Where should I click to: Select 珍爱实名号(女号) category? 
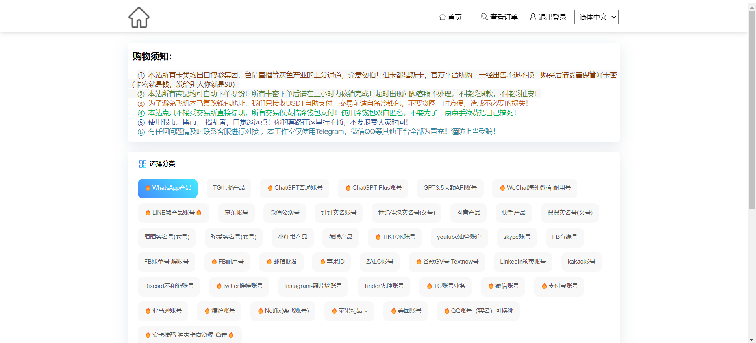(x=233, y=237)
